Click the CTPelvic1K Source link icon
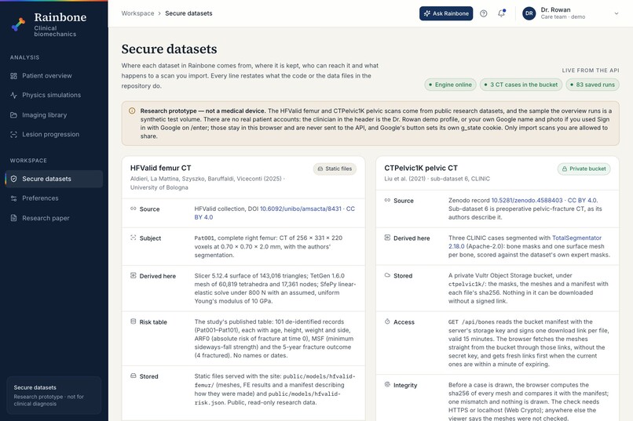633x421 pixels. coord(387,200)
